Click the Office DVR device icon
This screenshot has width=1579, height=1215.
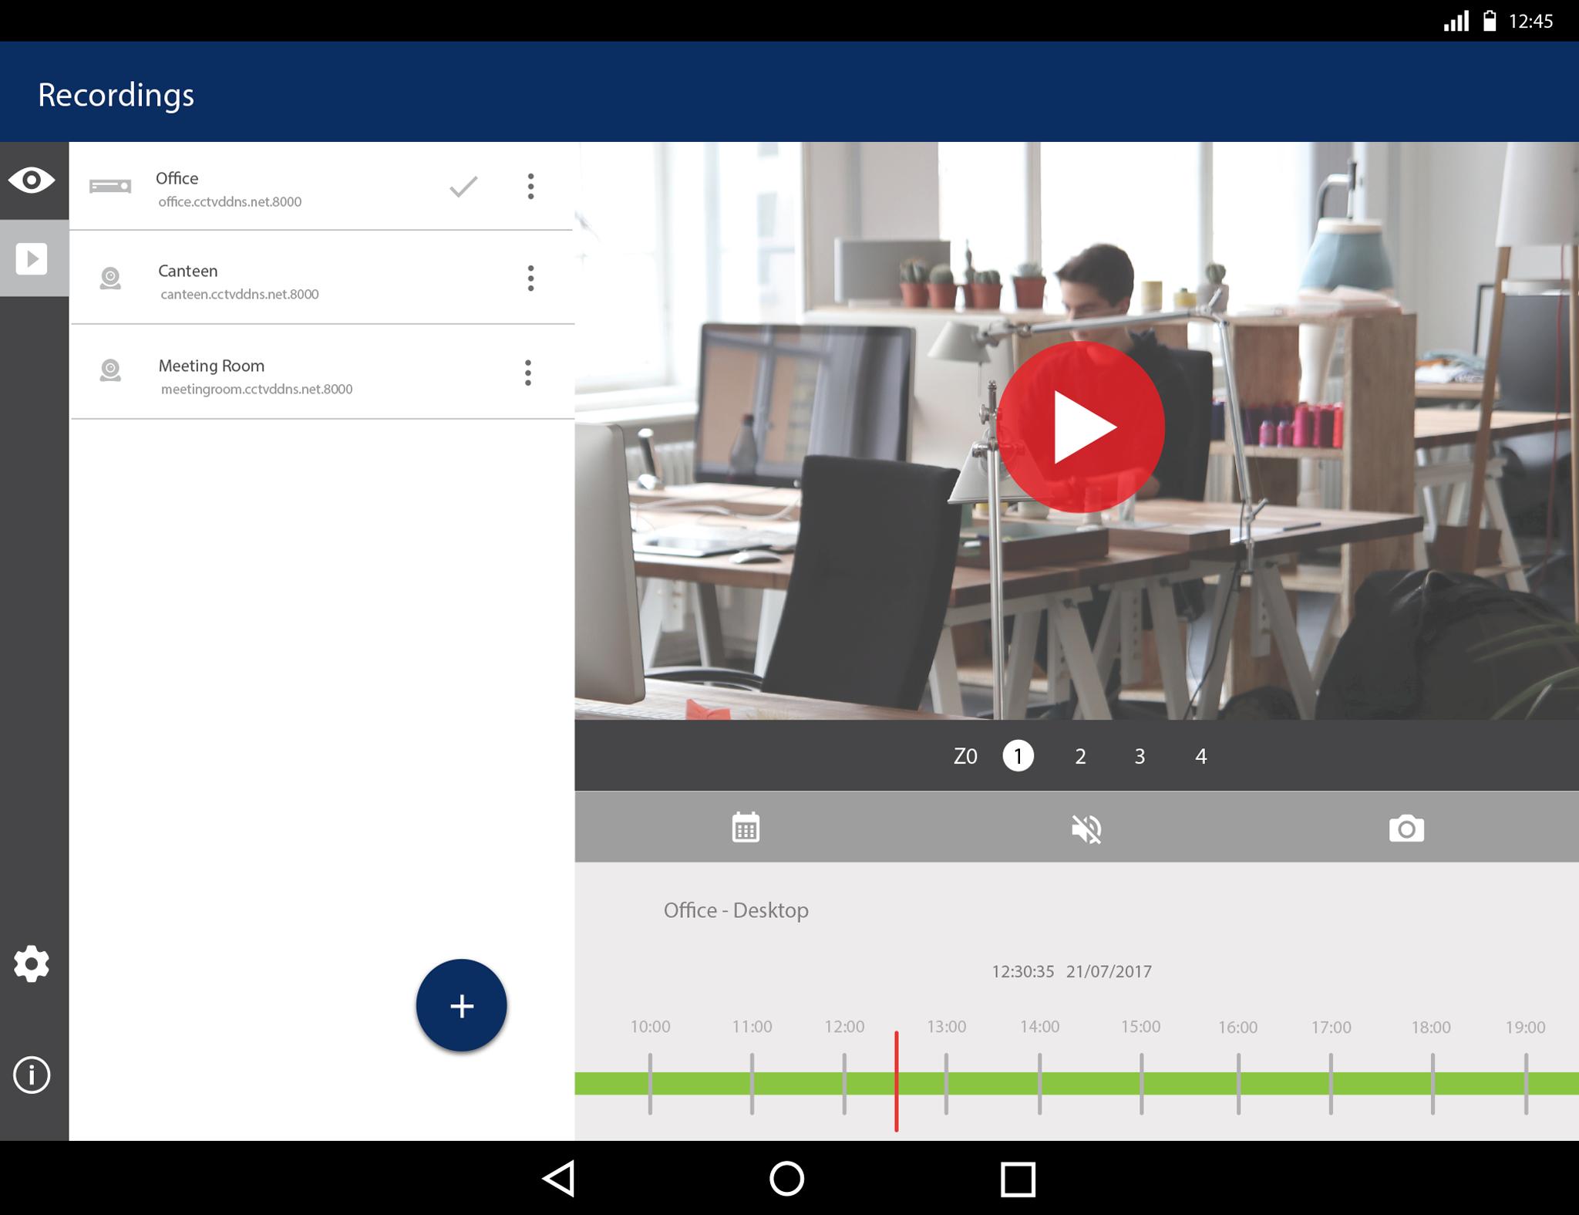point(110,186)
